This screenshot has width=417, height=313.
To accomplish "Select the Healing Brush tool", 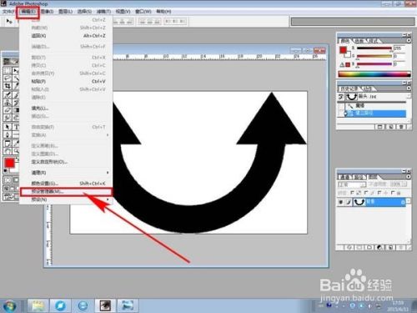I will coord(8,95).
